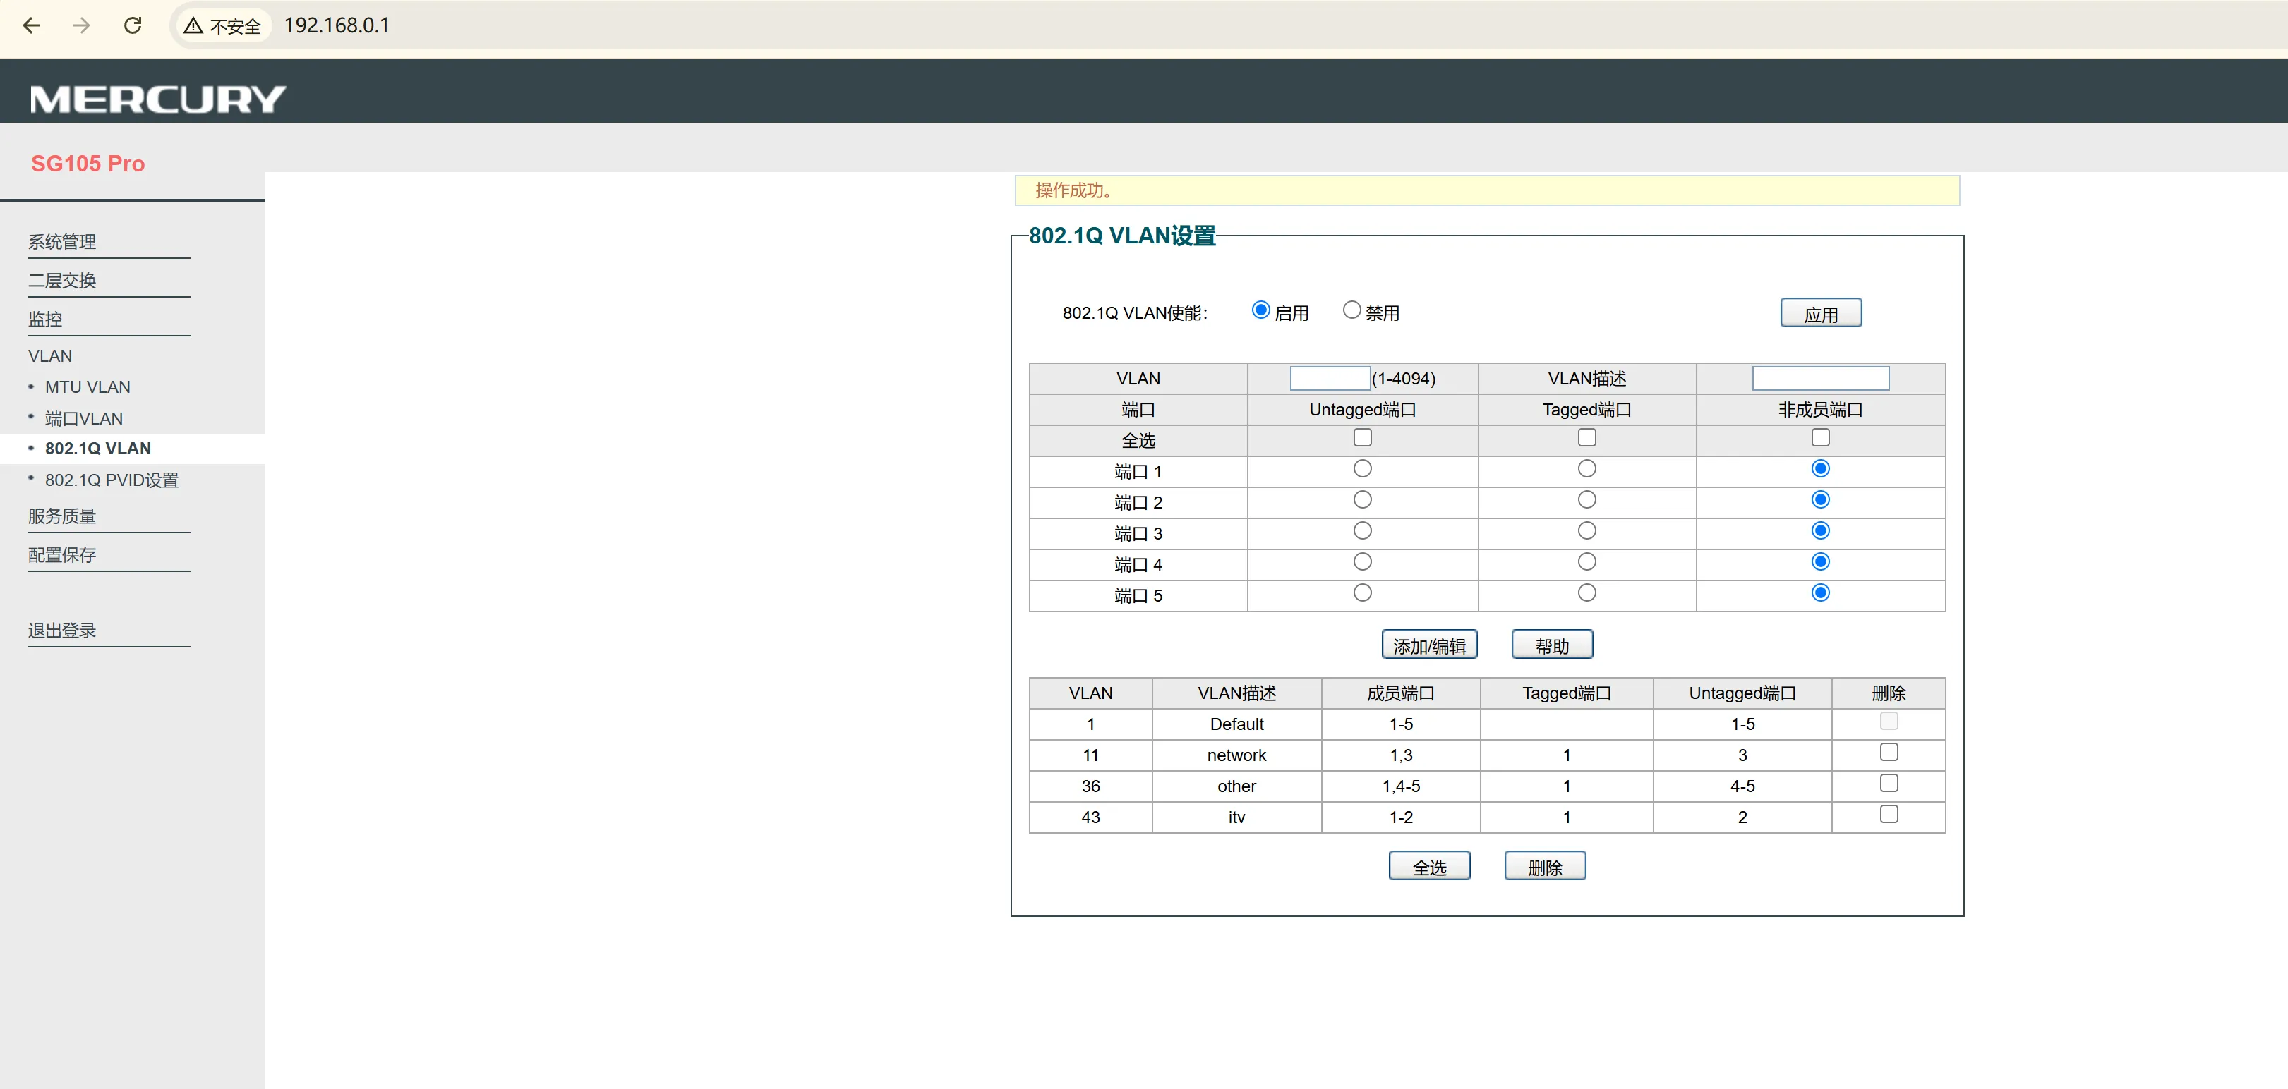Open the 系统管理 section in the sidebar

pyautogui.click(x=61, y=241)
